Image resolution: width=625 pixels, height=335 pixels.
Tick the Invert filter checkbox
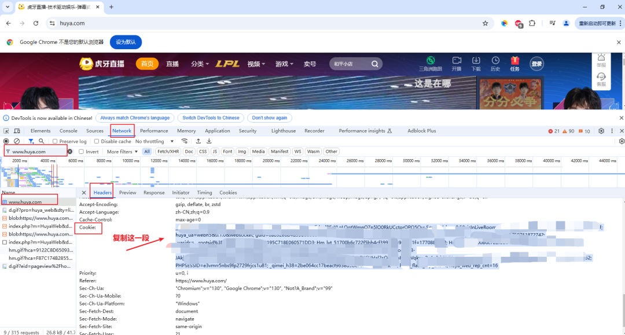click(x=82, y=152)
